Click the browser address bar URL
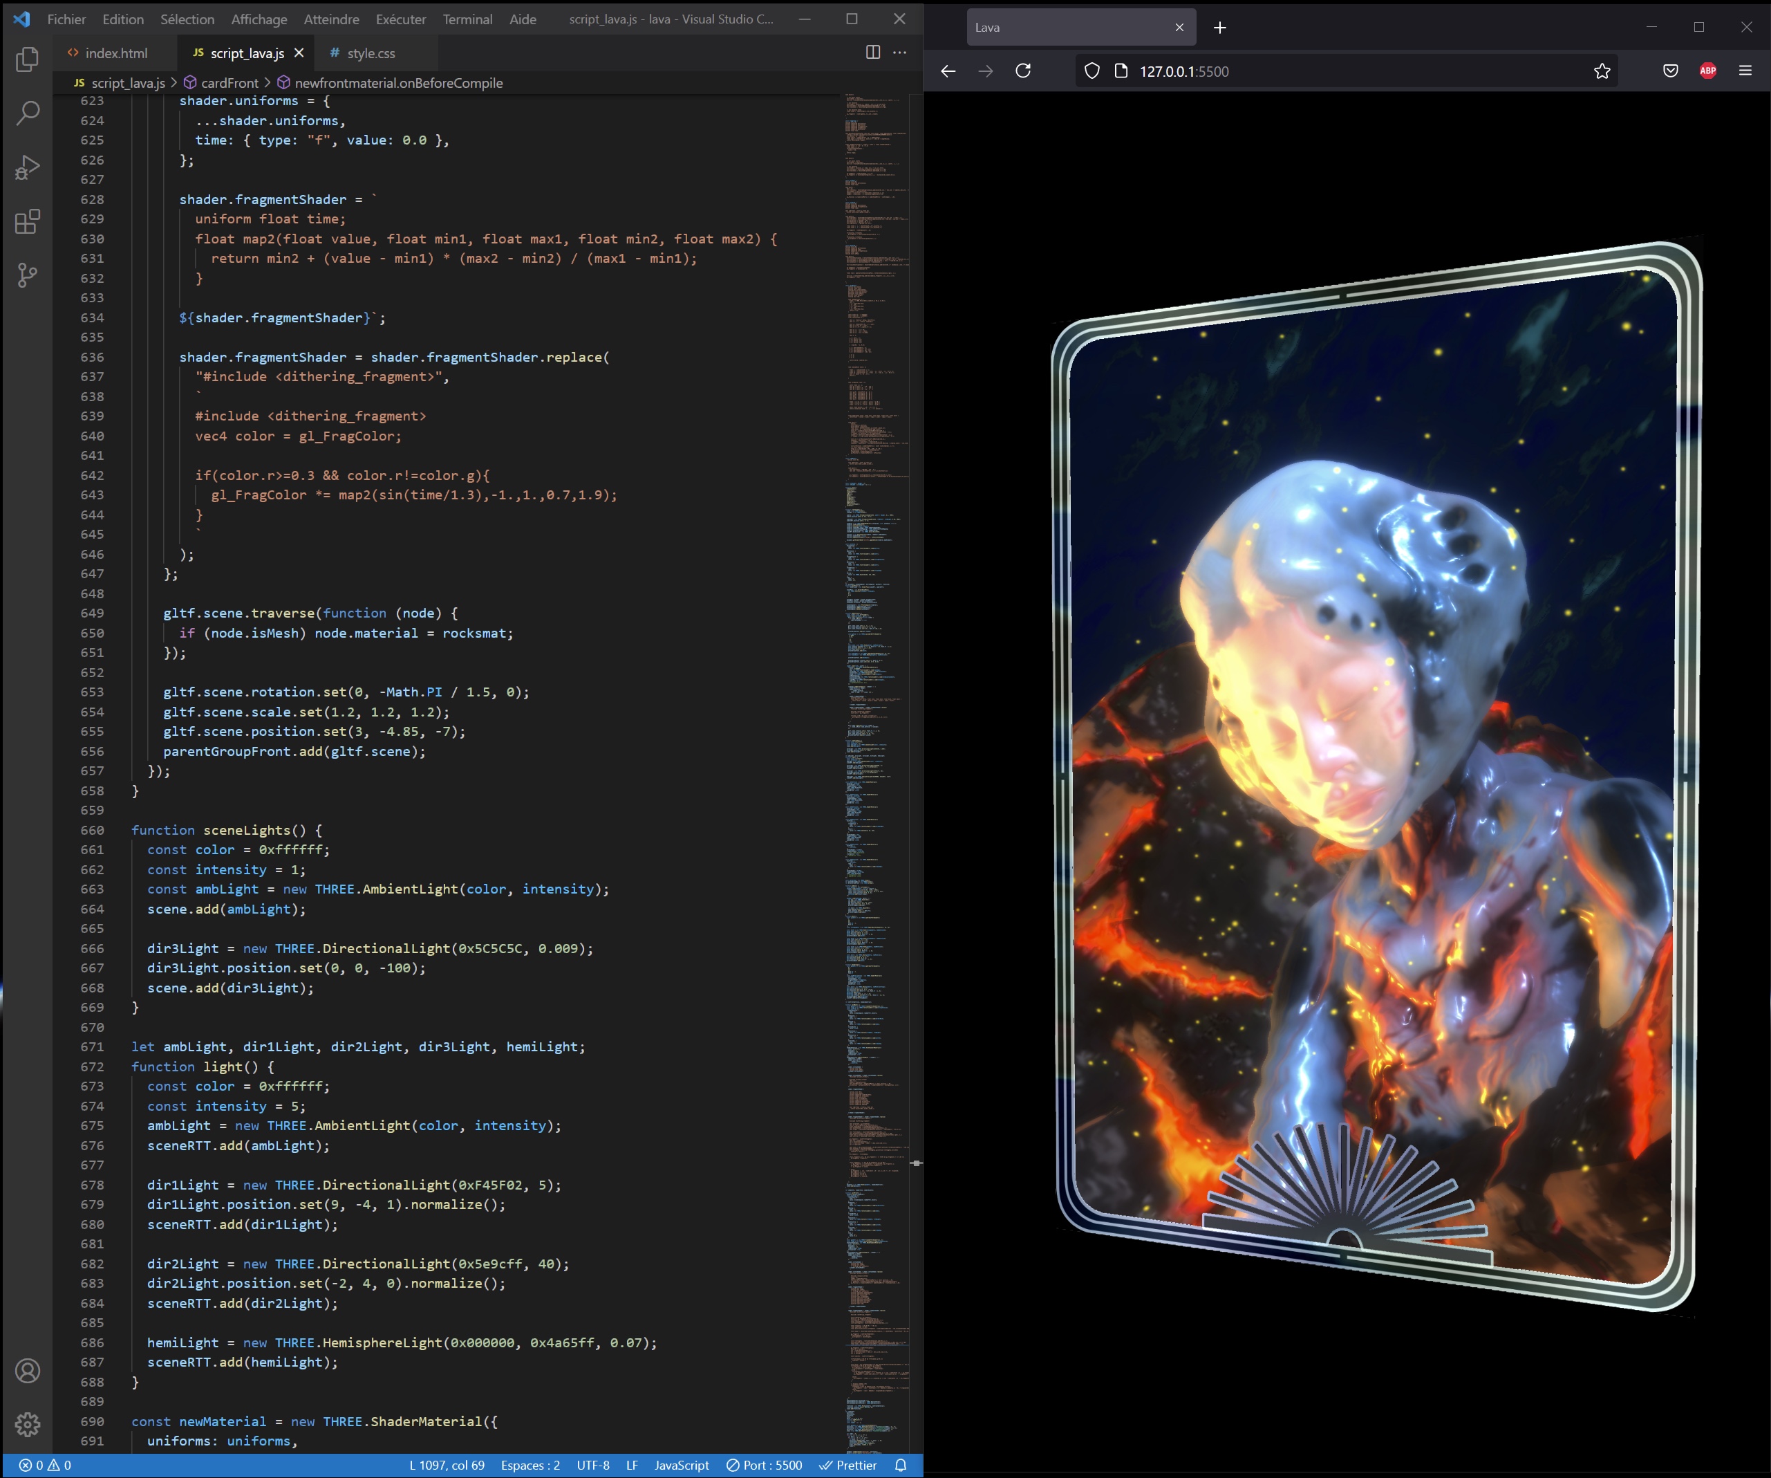Image resolution: width=1771 pixels, height=1478 pixels. [x=1183, y=72]
